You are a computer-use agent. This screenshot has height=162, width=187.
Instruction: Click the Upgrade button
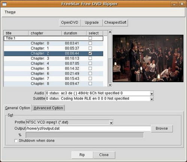point(92,22)
